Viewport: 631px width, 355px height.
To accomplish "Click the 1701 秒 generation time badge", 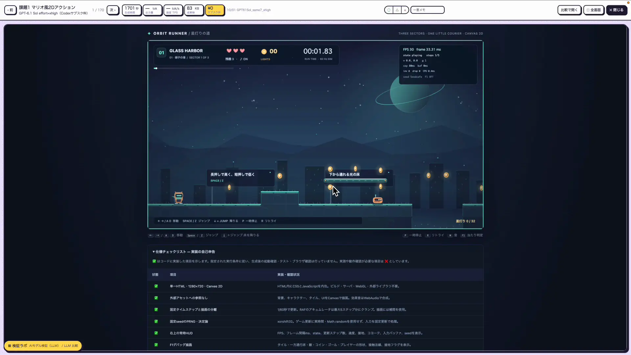I will click(132, 10).
